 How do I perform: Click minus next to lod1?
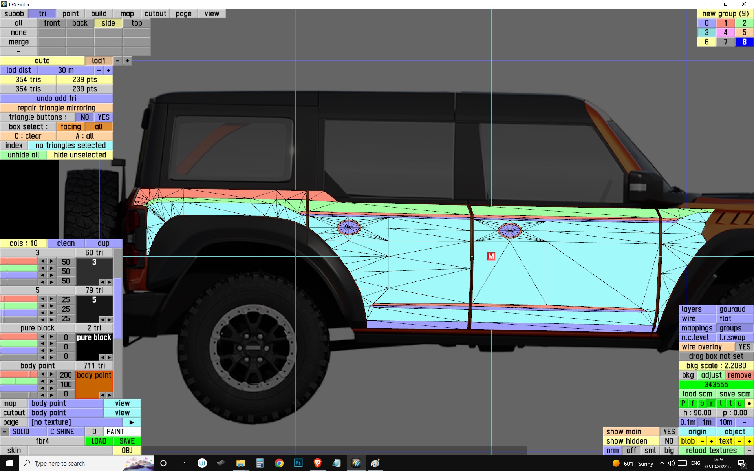[117, 61]
